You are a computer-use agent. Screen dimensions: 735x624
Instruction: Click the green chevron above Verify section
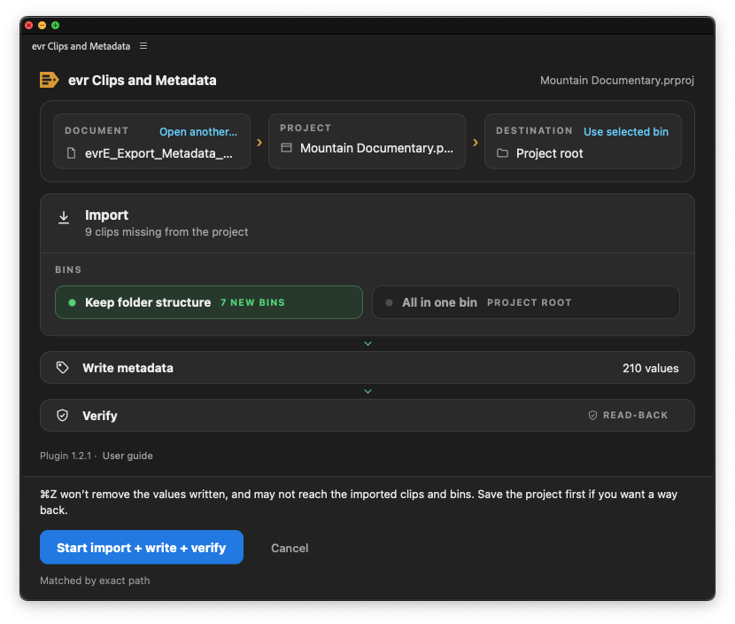click(x=368, y=392)
